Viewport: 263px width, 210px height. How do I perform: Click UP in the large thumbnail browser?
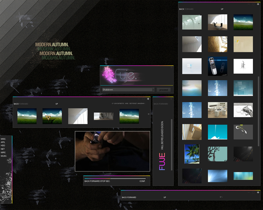[222, 9]
